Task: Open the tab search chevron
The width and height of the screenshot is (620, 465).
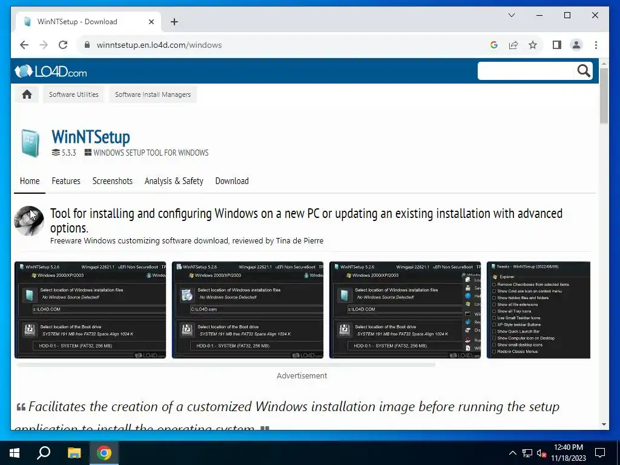Action: click(511, 15)
